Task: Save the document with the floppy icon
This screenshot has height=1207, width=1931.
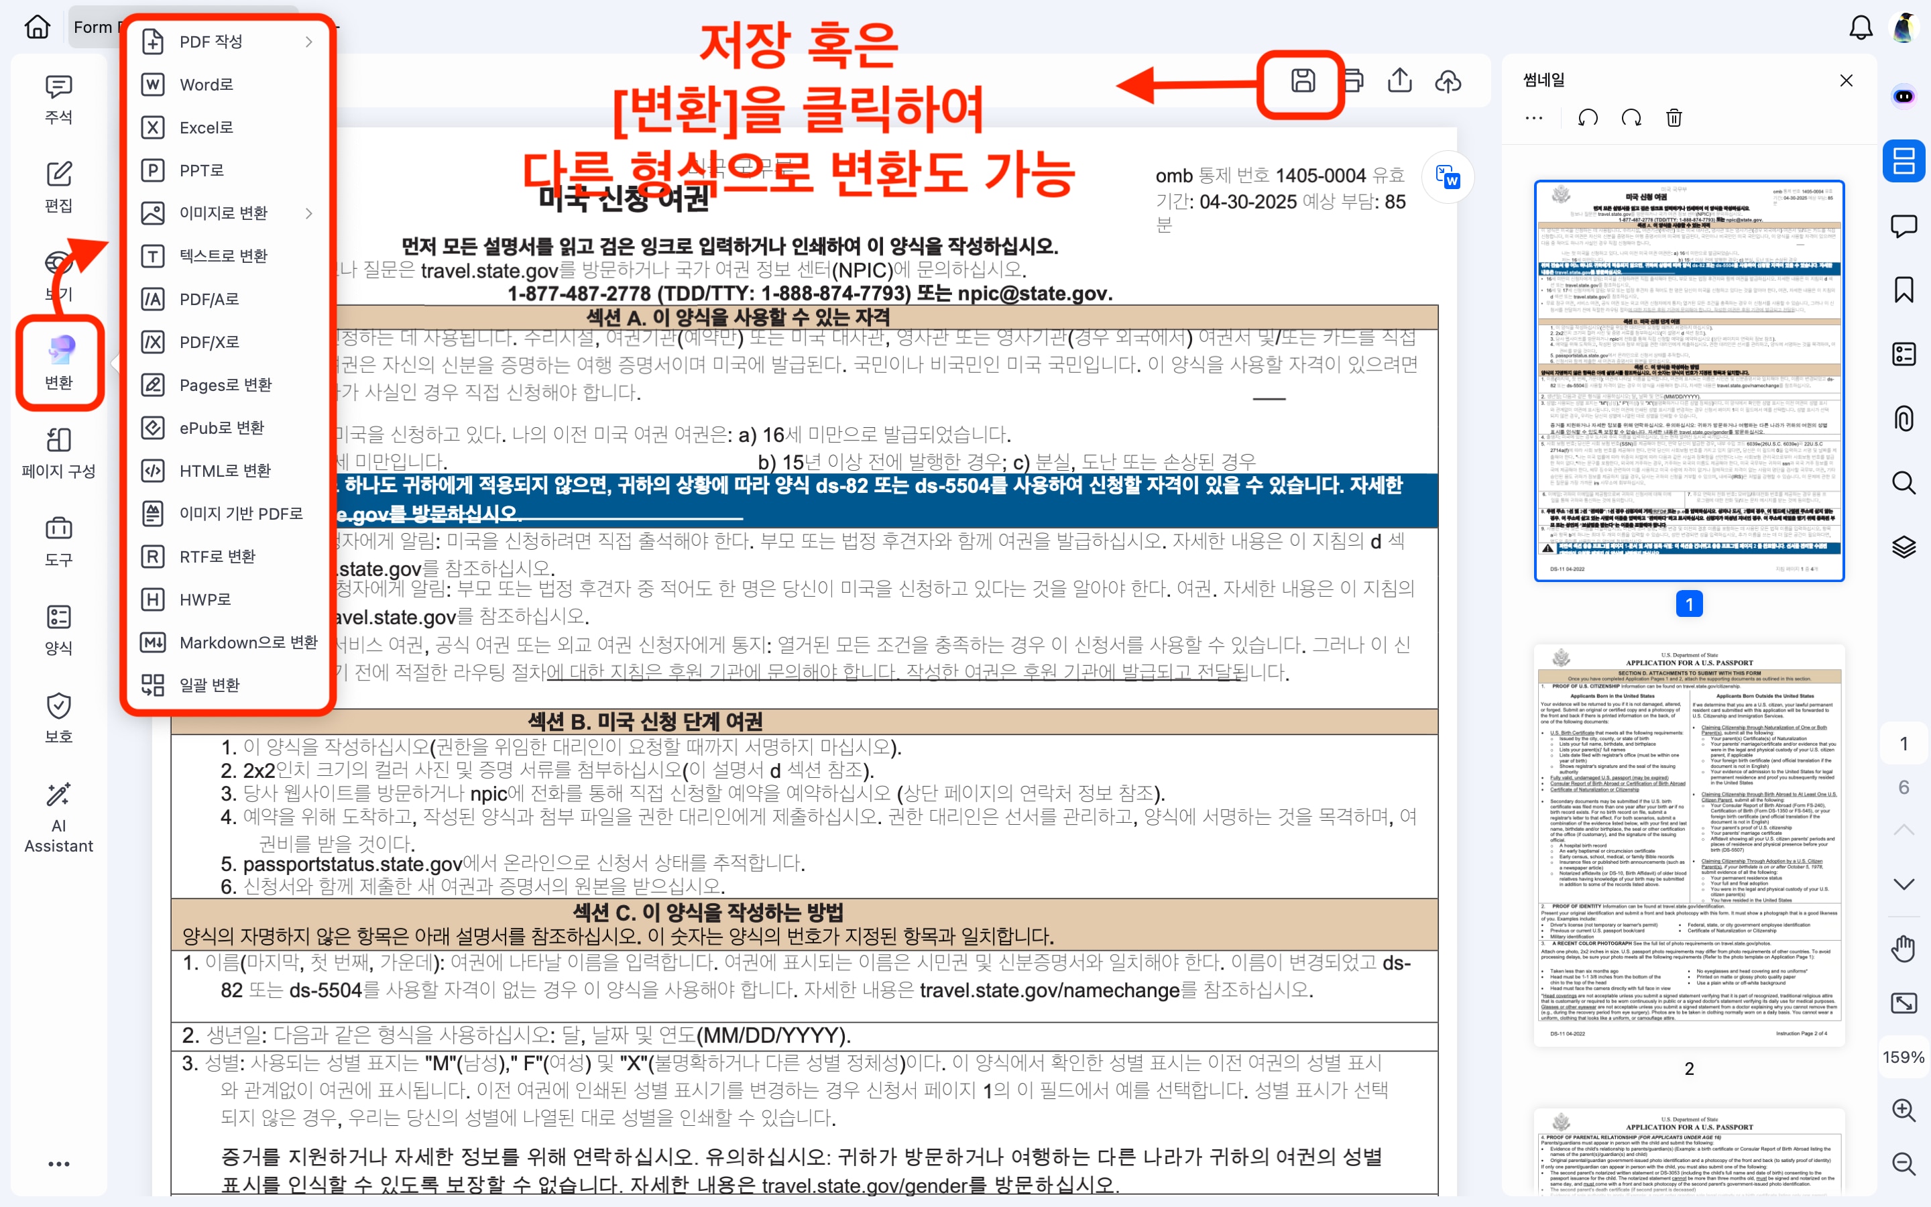Action: point(1303,80)
